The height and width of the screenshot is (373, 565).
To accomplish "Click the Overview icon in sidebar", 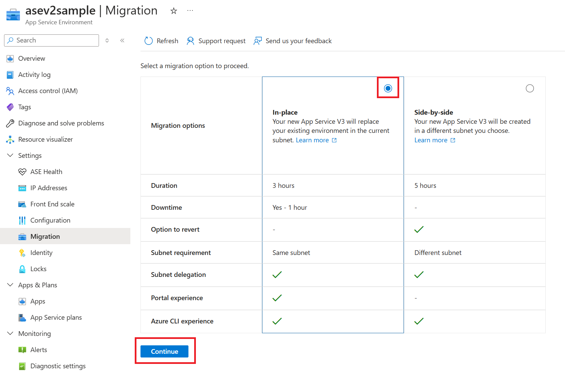I will click(10, 59).
